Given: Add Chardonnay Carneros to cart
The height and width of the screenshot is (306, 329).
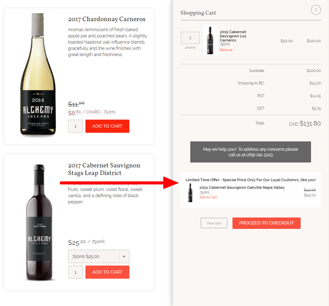Looking at the screenshot, I should 107,126.
